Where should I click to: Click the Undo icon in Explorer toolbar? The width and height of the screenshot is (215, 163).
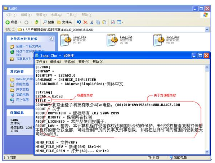(x=79, y=22)
